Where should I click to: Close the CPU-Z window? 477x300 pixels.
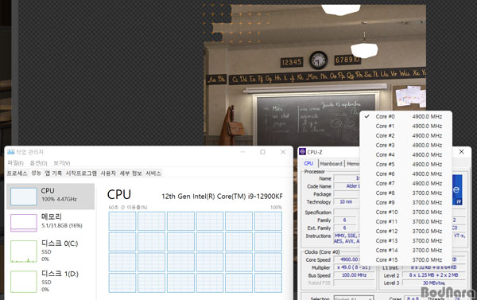click(x=461, y=152)
